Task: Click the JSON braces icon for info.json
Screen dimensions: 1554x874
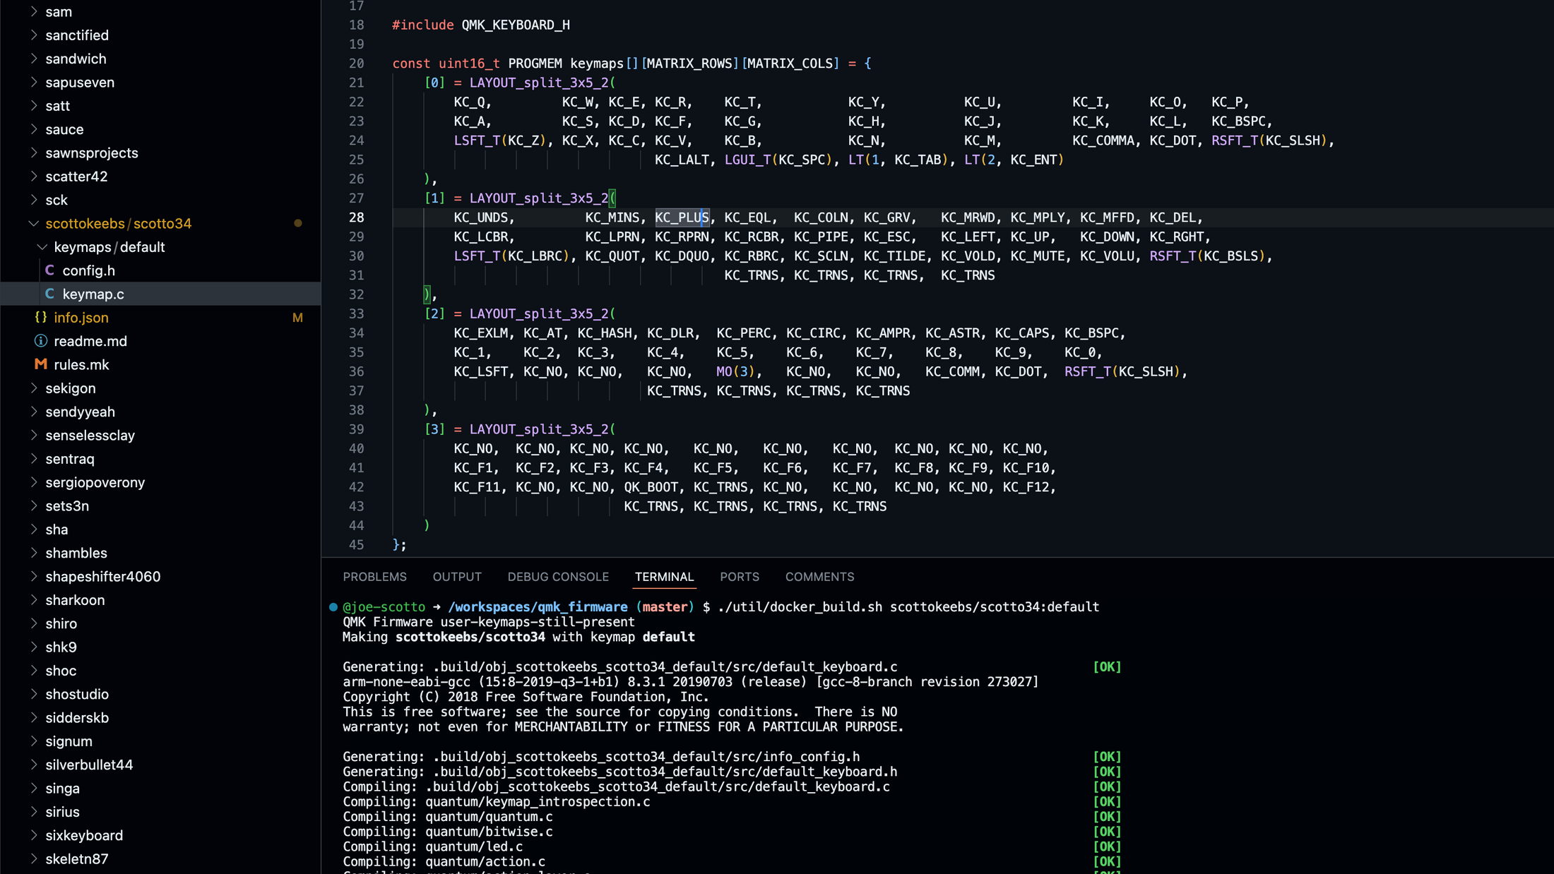Action: point(40,317)
